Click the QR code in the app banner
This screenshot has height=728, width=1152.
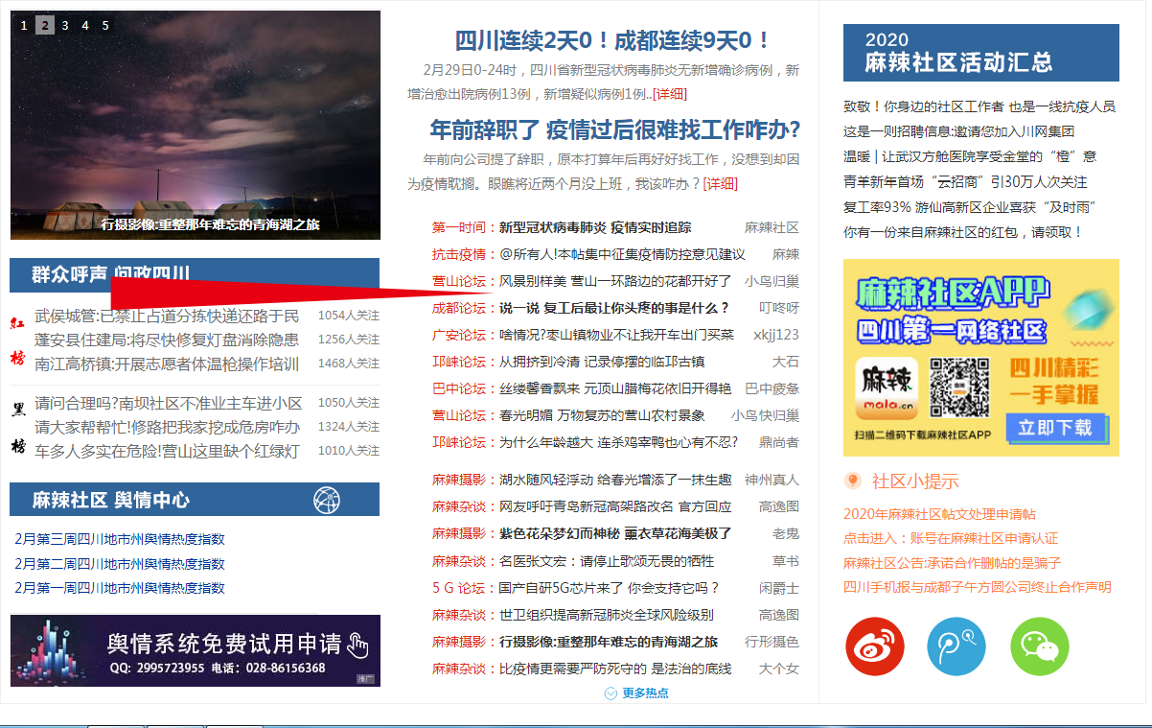coord(960,387)
